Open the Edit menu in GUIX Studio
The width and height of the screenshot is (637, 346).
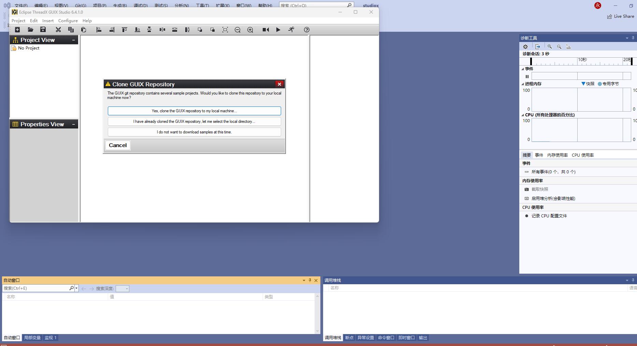tap(34, 20)
